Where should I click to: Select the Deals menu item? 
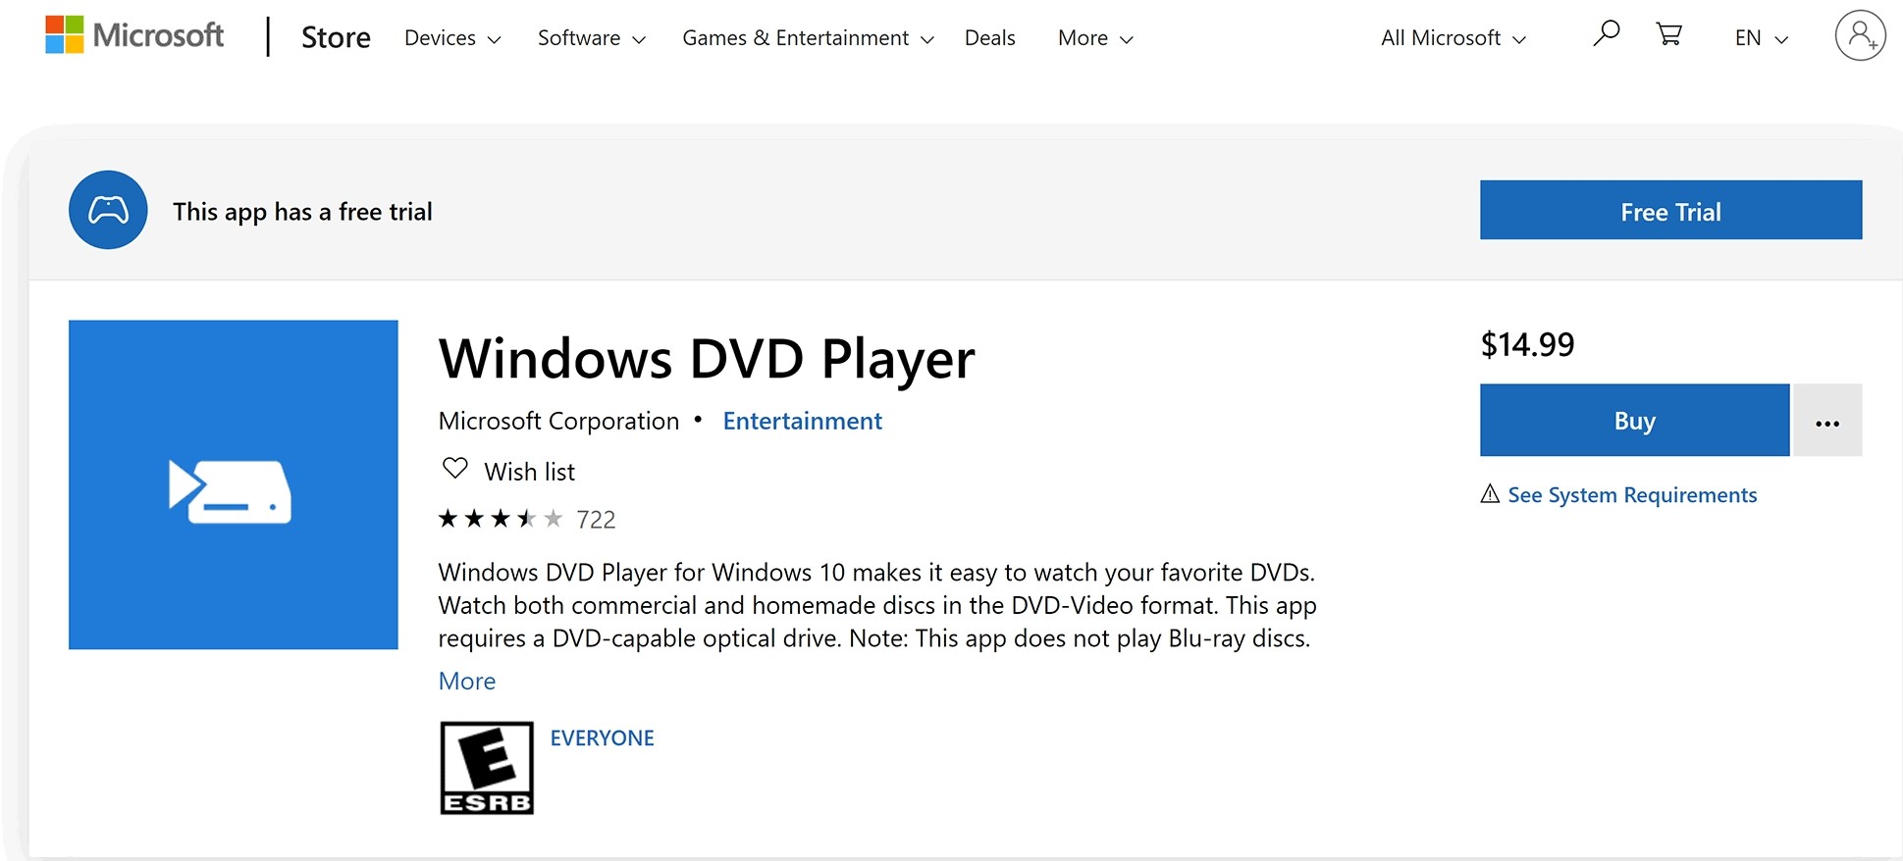989,37
